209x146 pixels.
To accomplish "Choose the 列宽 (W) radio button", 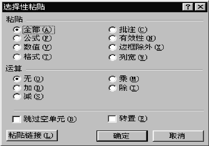I will [113, 58].
